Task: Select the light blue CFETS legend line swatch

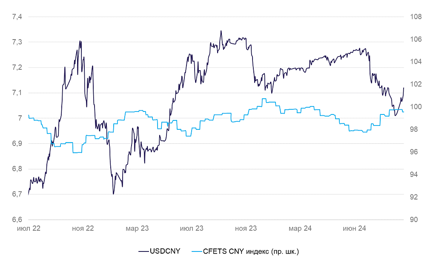Action: pyautogui.click(x=197, y=251)
